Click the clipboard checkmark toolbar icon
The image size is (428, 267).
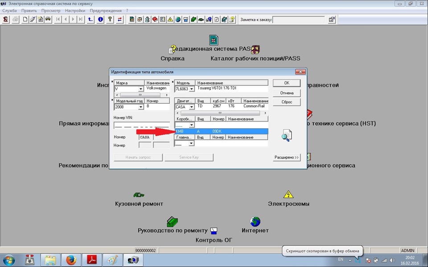click(217, 19)
